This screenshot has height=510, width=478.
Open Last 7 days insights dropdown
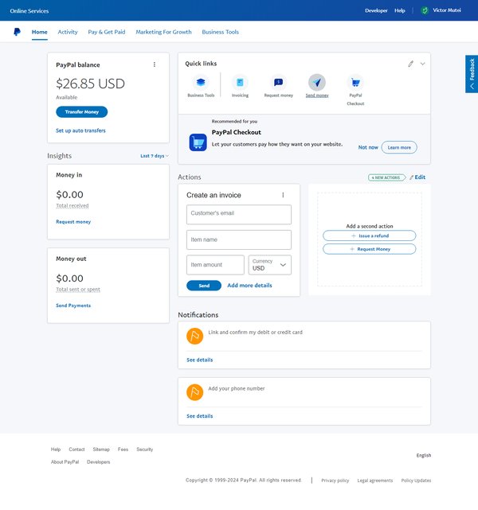point(155,156)
